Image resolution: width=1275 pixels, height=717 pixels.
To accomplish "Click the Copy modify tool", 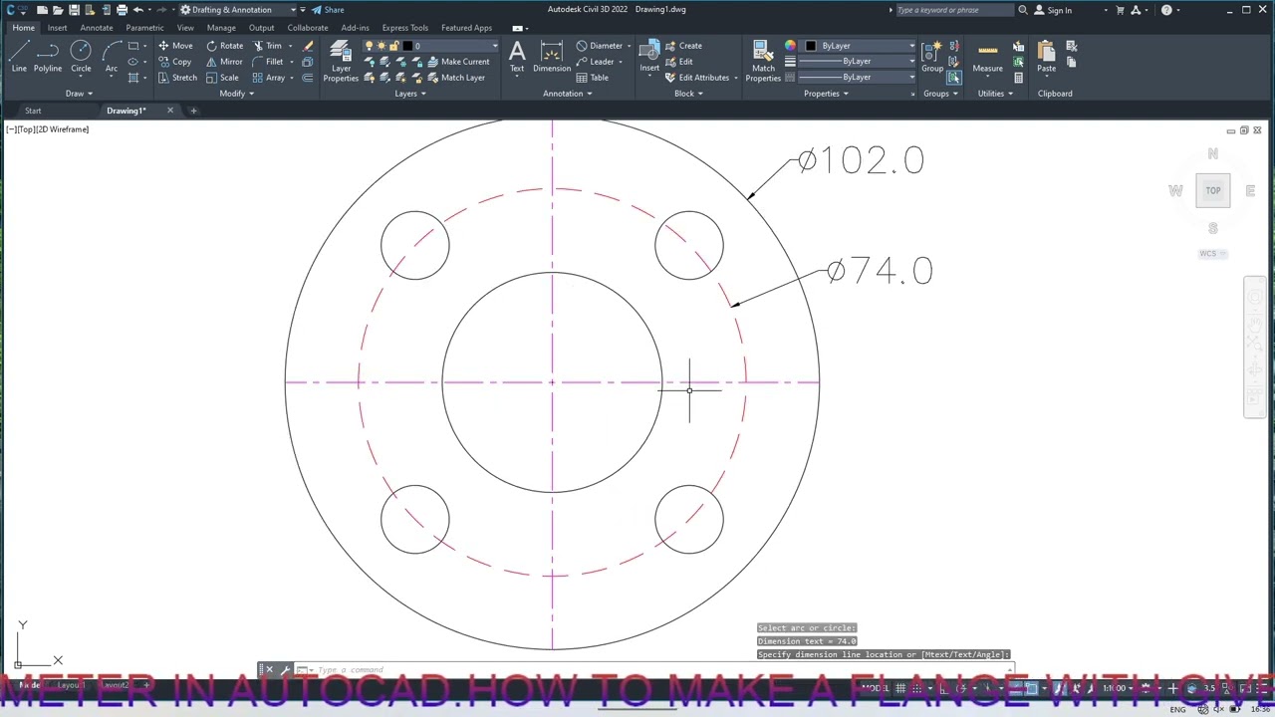I will (174, 62).
